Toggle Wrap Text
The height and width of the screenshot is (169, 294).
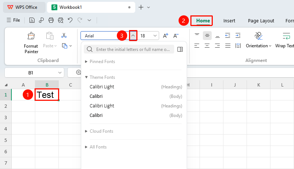284,40
